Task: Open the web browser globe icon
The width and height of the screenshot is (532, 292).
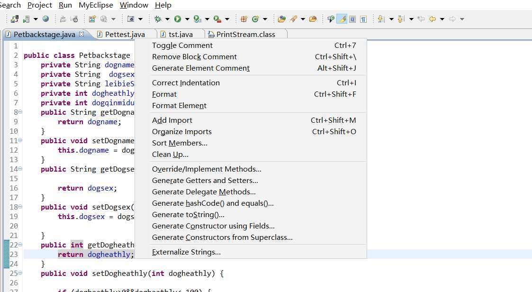Action: tap(46, 19)
